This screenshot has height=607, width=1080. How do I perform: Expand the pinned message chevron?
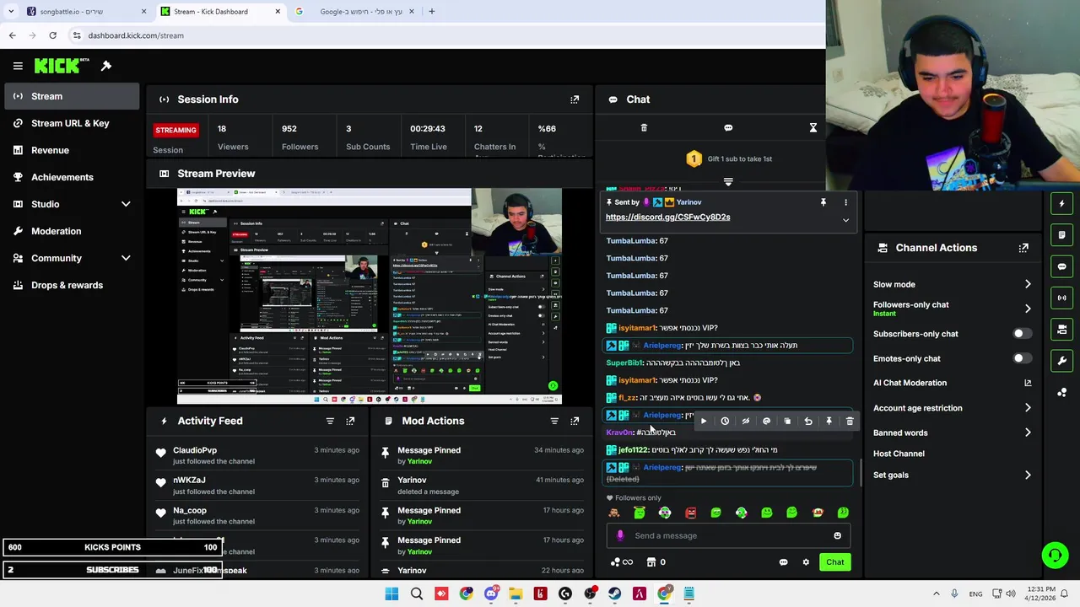pyautogui.click(x=845, y=220)
